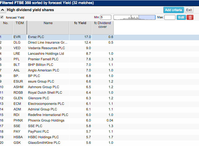Collapse the High dividend yield shares panel

click(x=3, y=10)
